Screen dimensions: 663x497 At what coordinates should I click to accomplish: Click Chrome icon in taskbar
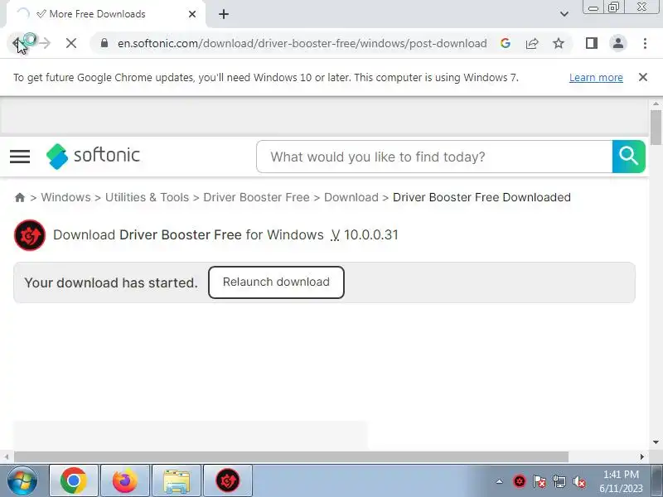(74, 480)
